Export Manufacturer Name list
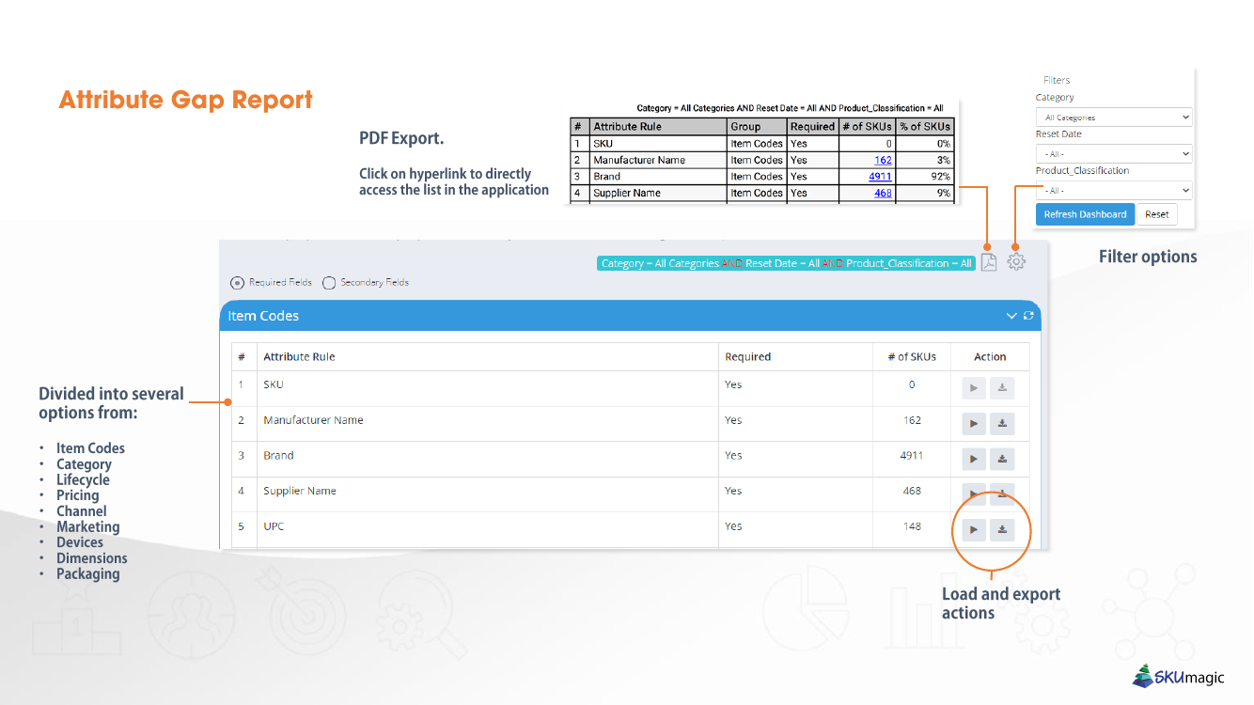This screenshot has width=1254, height=705. tap(1002, 424)
